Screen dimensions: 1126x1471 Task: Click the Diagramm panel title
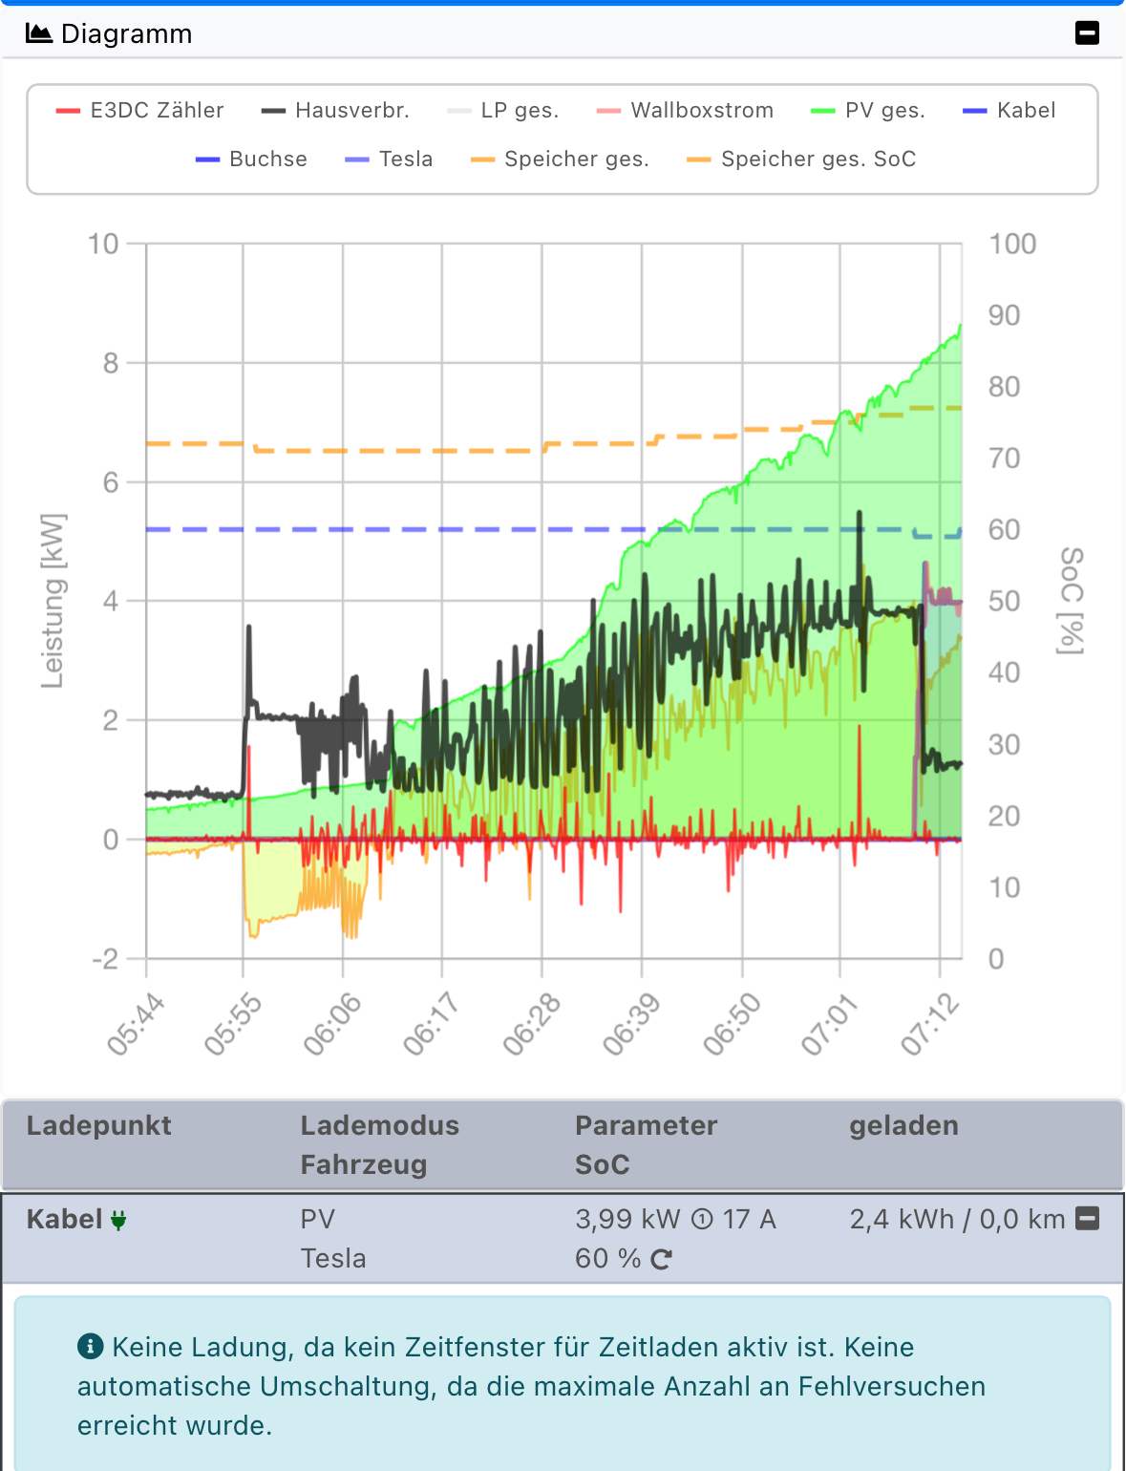[126, 34]
